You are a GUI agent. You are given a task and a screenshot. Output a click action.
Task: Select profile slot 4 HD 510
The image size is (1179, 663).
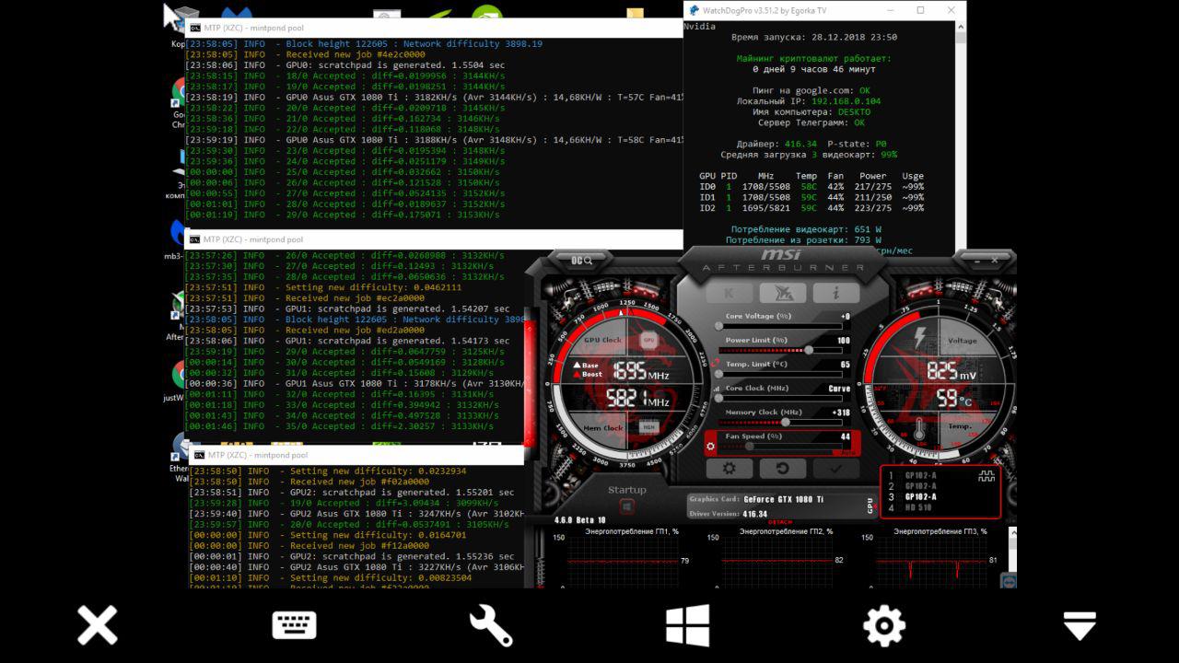[911, 508]
